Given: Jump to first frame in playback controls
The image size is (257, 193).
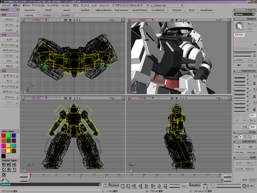Looking at the screenshot, I should click(x=134, y=186).
